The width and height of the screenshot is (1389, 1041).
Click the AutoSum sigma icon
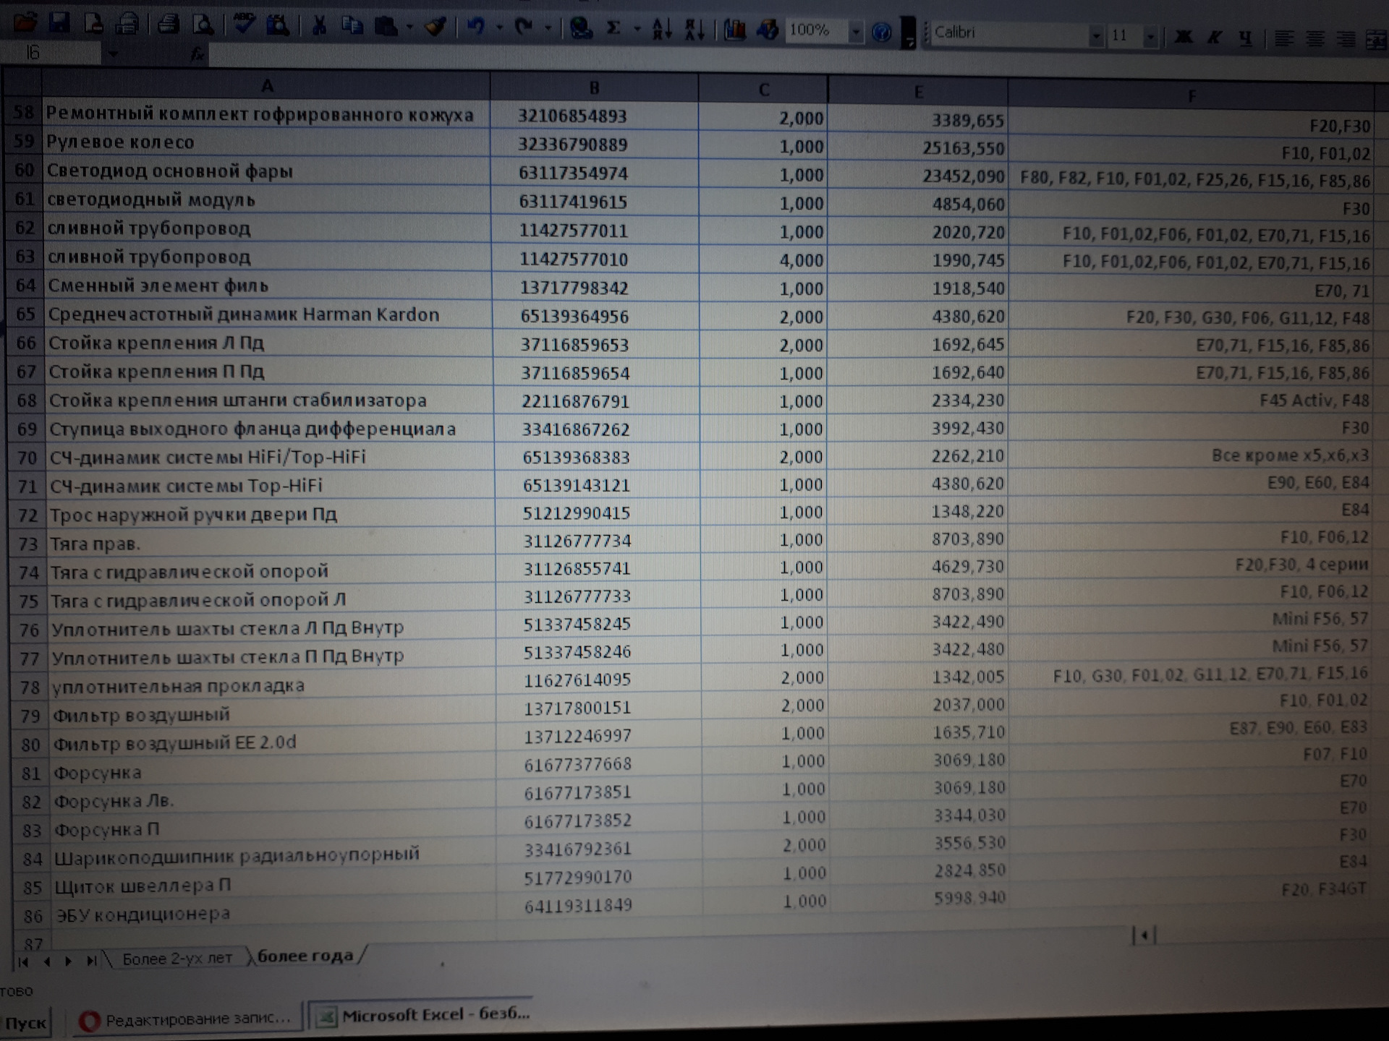coord(613,28)
